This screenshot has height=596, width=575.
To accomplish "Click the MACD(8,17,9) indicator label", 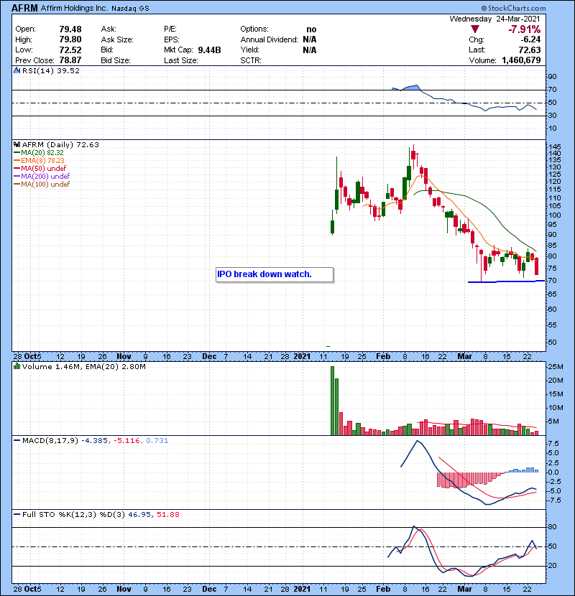I will click(50, 441).
